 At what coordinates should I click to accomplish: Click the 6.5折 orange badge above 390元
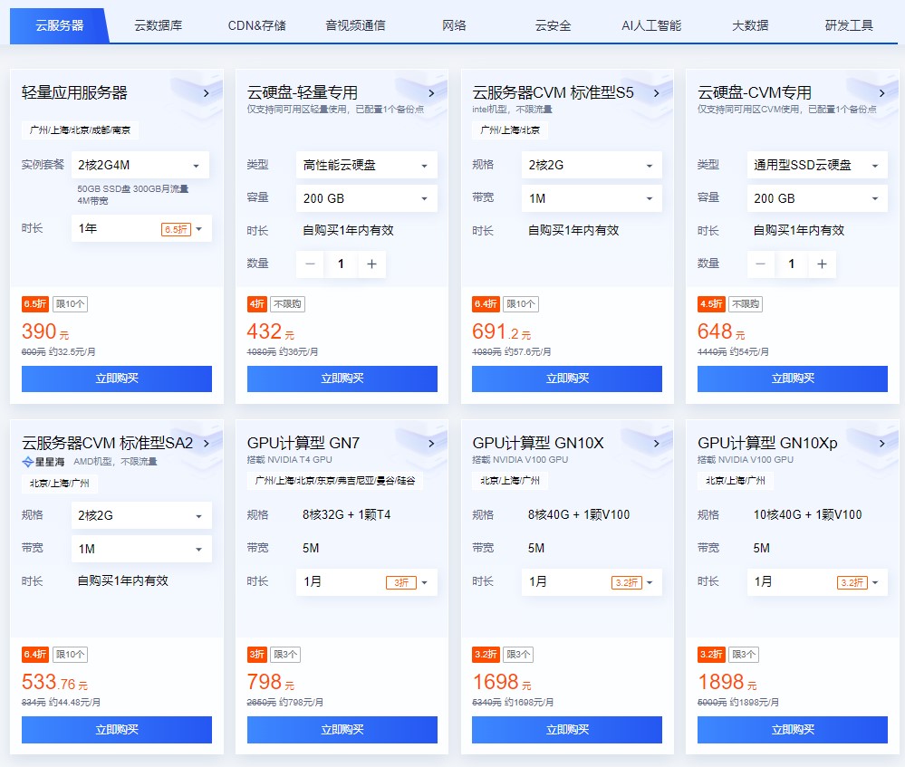[x=35, y=304]
